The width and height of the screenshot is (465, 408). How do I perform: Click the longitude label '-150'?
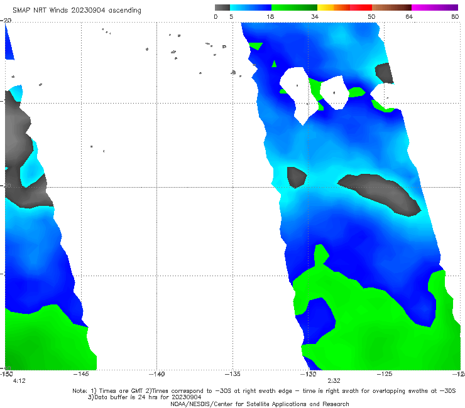coord(6,374)
